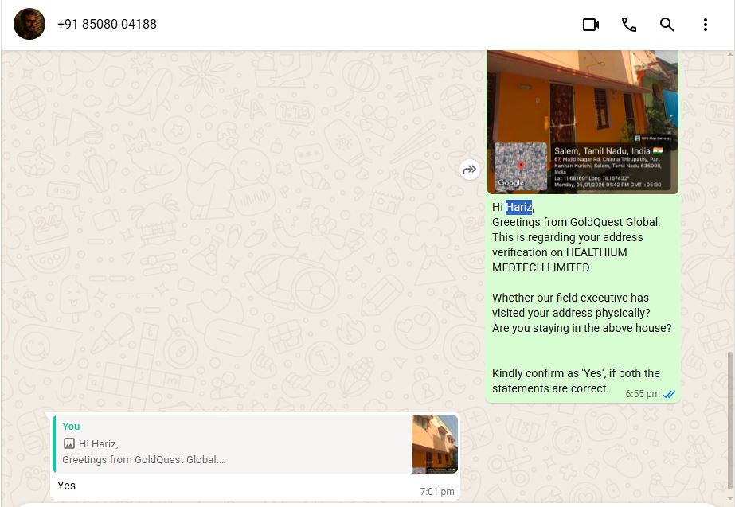Image resolution: width=735 pixels, height=507 pixels.
Task: Start a video call with the contact
Action: point(591,25)
